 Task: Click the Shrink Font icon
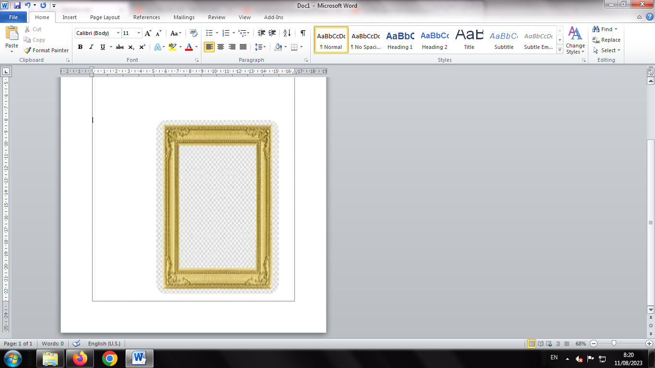coord(159,33)
